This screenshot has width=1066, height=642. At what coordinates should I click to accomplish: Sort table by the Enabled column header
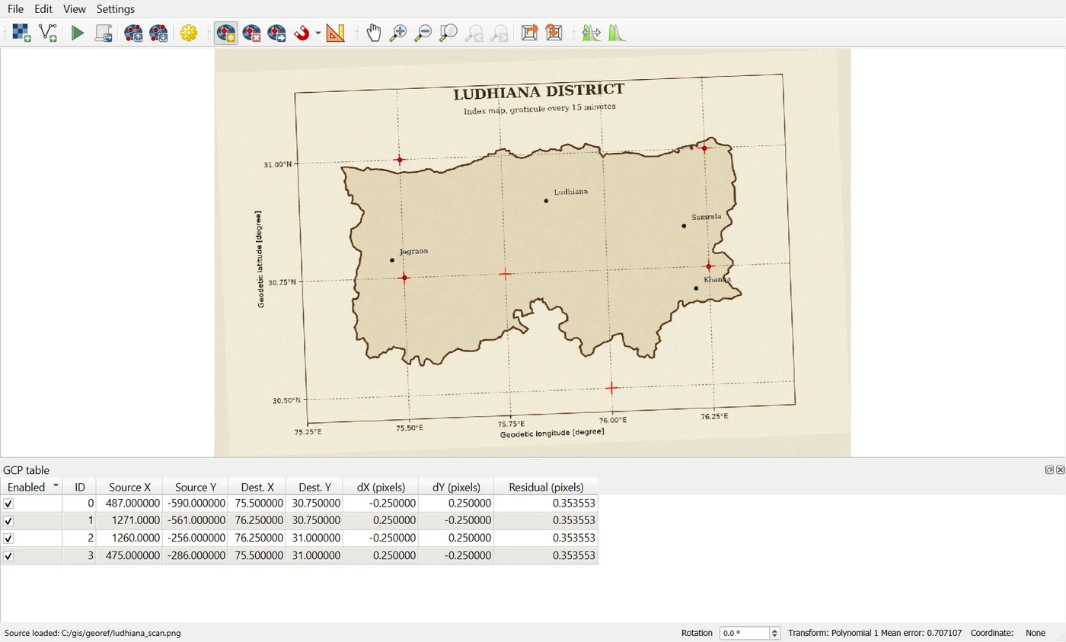pyautogui.click(x=31, y=487)
